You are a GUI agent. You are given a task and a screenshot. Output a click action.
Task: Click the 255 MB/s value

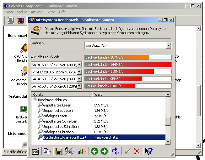pos(101,105)
